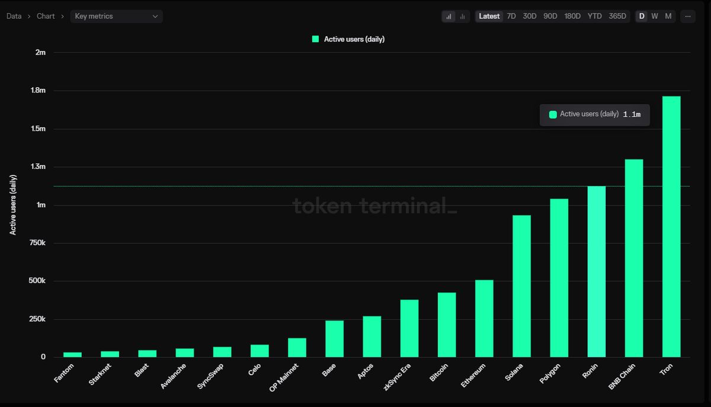Click the Bitcoin x-axis label

click(438, 371)
